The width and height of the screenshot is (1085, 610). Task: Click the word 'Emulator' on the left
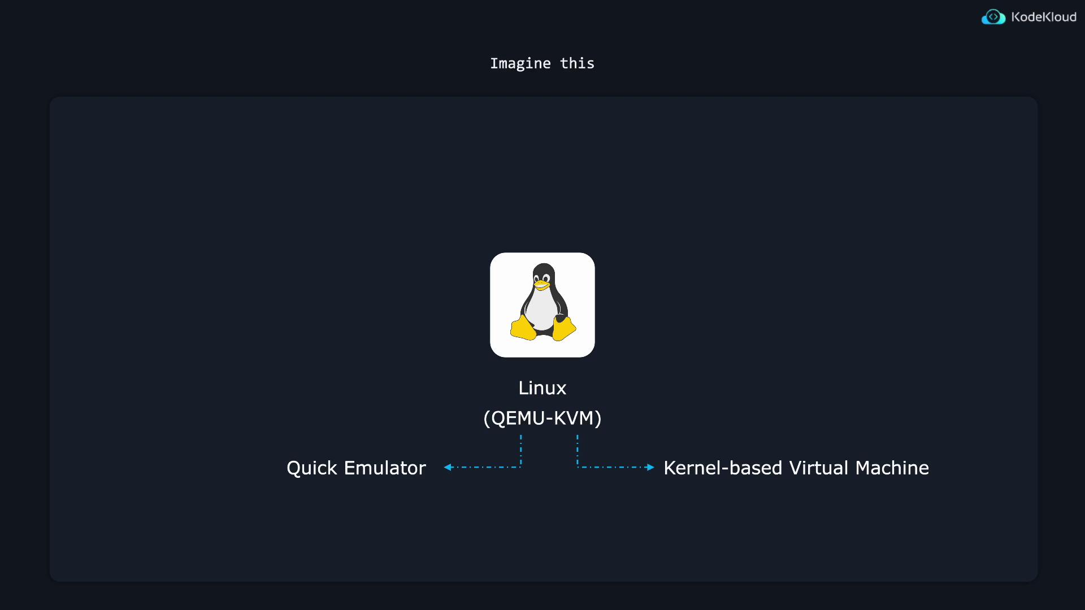[385, 468]
